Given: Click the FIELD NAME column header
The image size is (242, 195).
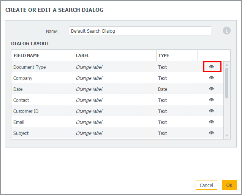Looking at the screenshot, I should [27, 55].
